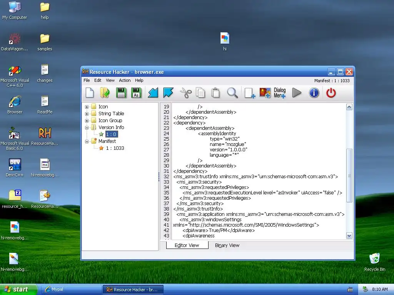Compile the script with the gray play icon
This screenshot has height=295, width=394.
(x=297, y=93)
